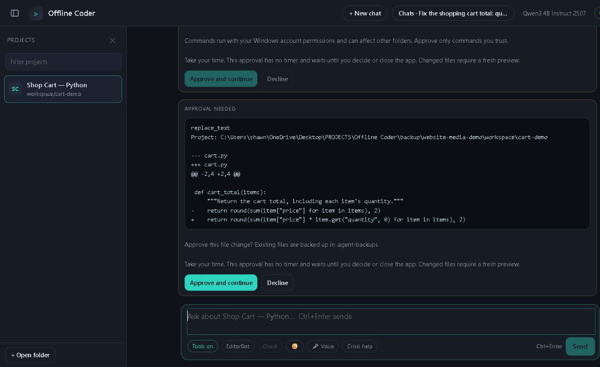Screen dimensions: 600x367
Task: Click the replace_text line in code block
Action: (x=210, y=128)
